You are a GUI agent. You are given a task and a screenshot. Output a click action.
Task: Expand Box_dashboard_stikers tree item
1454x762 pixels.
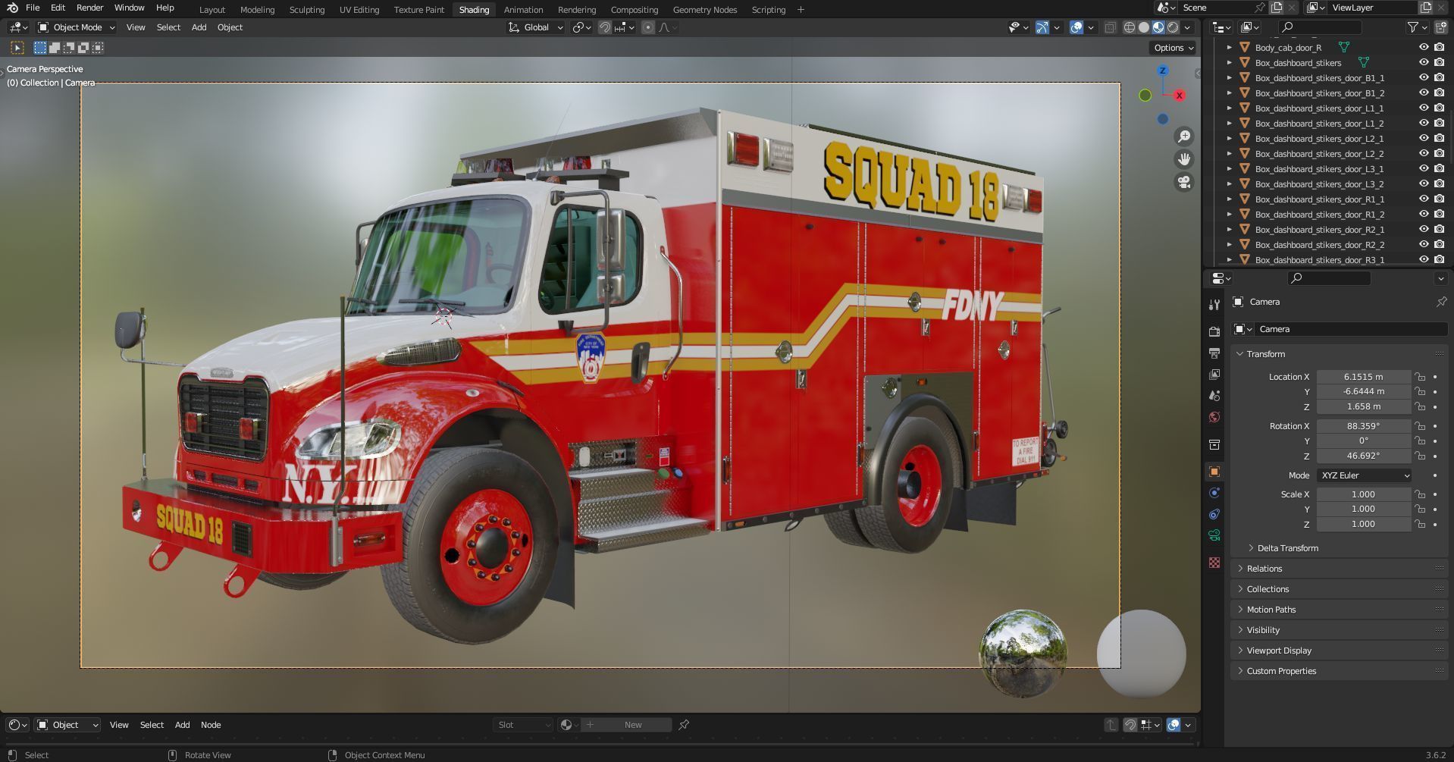click(1230, 63)
